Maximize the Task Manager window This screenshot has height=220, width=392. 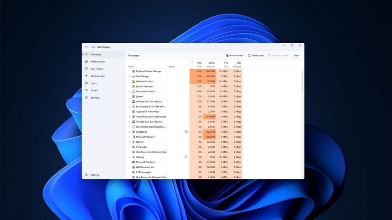click(292, 45)
